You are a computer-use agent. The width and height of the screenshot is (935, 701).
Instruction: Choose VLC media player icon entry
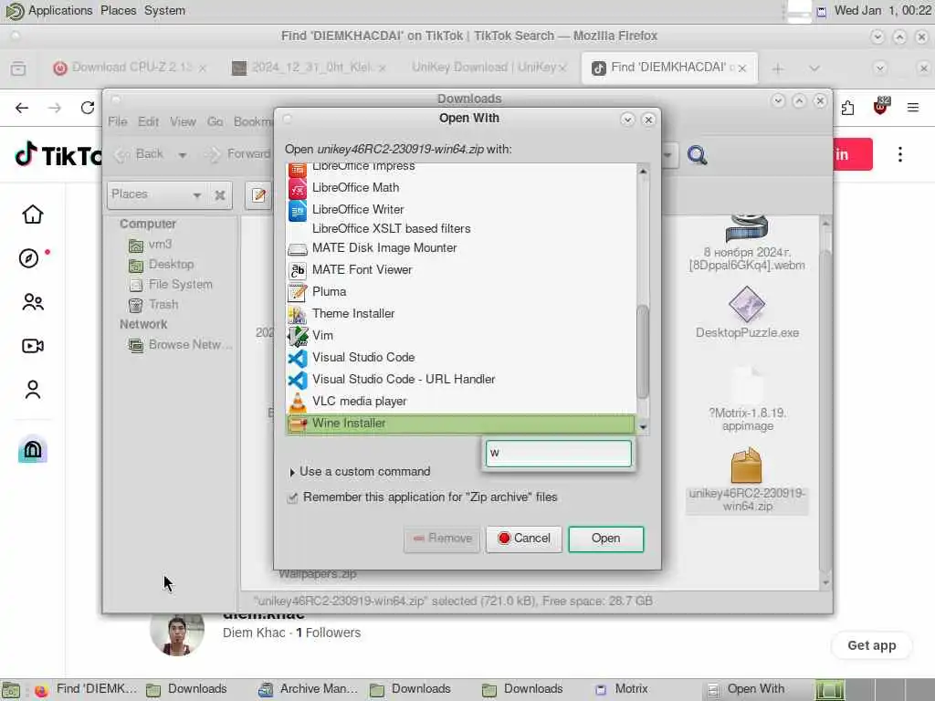point(297,402)
